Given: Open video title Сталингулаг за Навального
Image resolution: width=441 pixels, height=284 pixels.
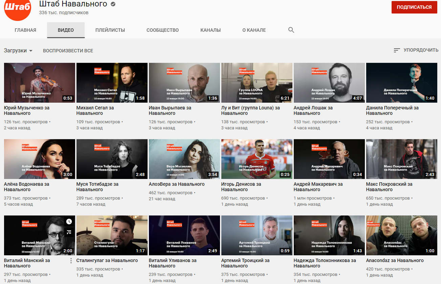Looking at the screenshot, I should click(x=107, y=260).
